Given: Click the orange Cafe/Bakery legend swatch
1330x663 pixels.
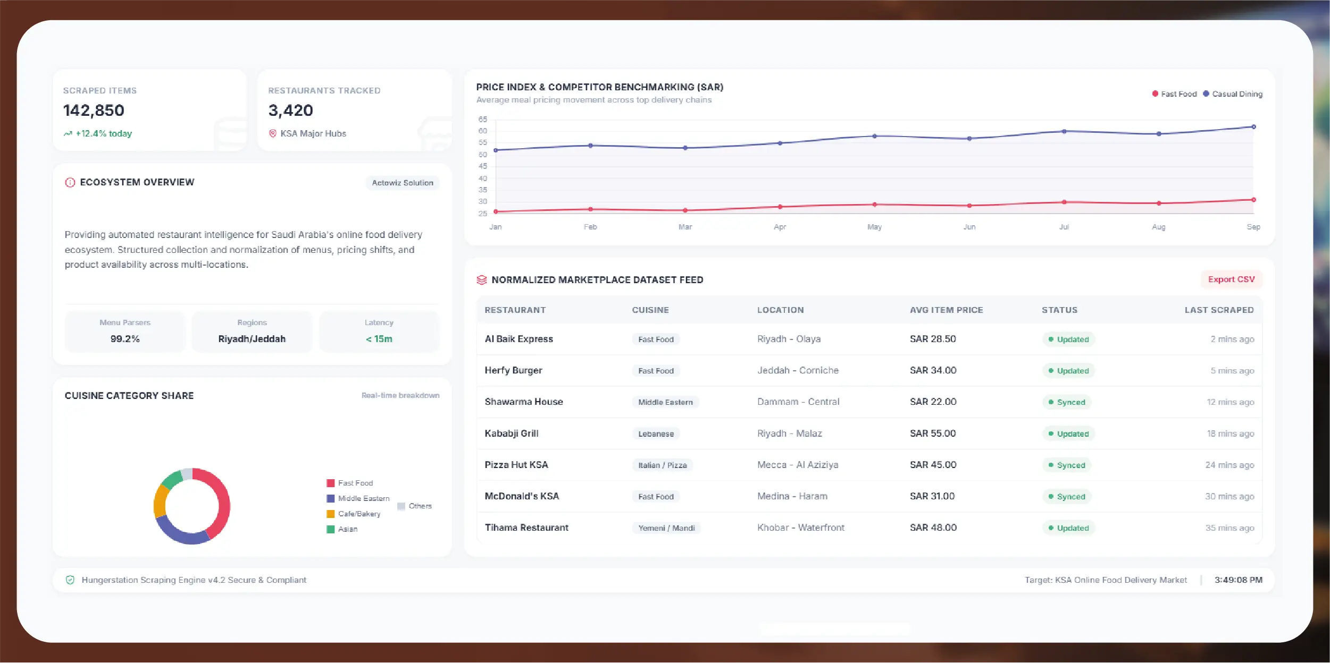Looking at the screenshot, I should click(x=330, y=514).
